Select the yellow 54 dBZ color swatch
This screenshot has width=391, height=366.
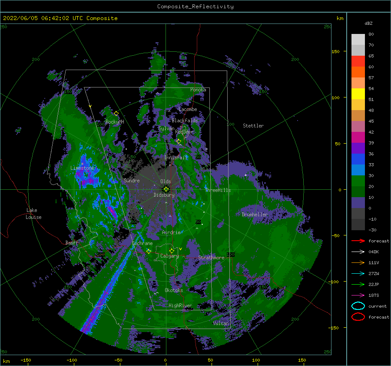(x=358, y=94)
